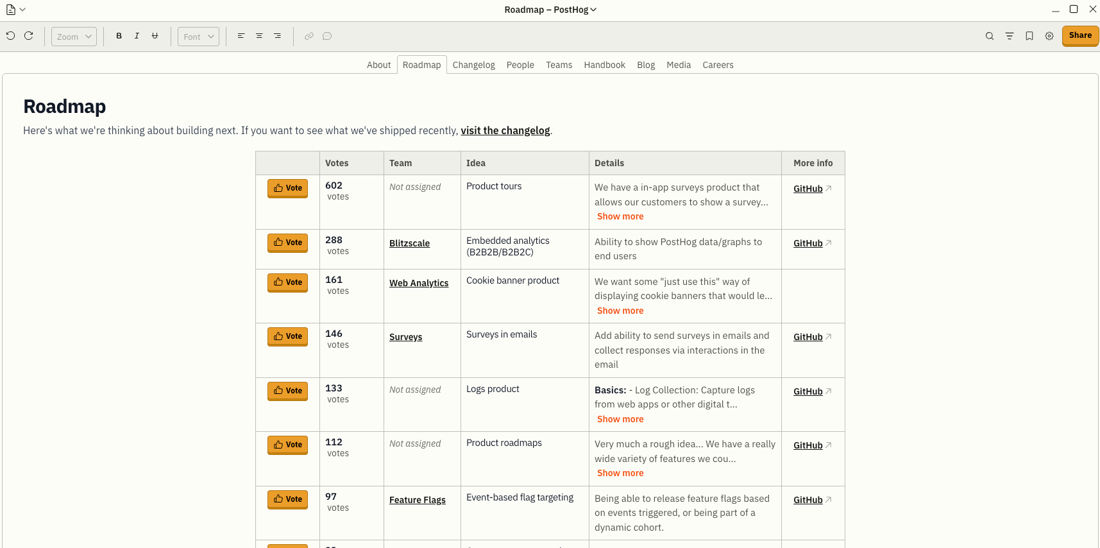
Task: Vote for Surveys in emails
Action: pos(287,336)
